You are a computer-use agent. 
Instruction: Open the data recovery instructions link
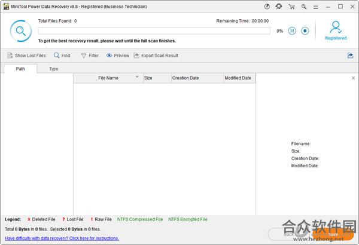point(62,238)
